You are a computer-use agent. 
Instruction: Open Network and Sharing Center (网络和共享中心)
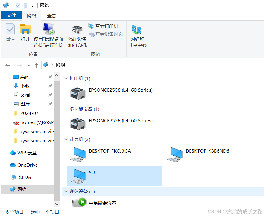click(x=137, y=36)
